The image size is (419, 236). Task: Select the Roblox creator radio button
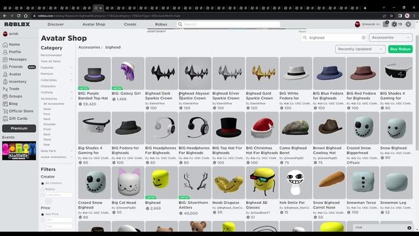43,189
